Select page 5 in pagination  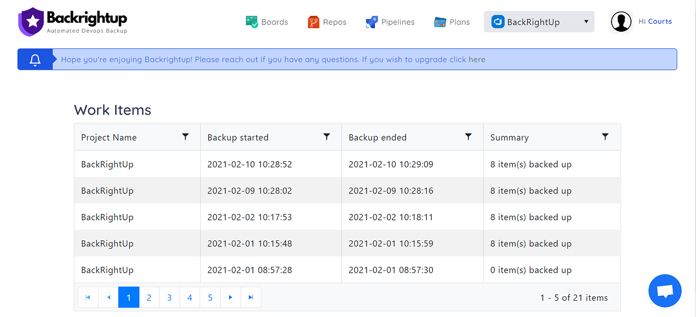pyautogui.click(x=210, y=297)
